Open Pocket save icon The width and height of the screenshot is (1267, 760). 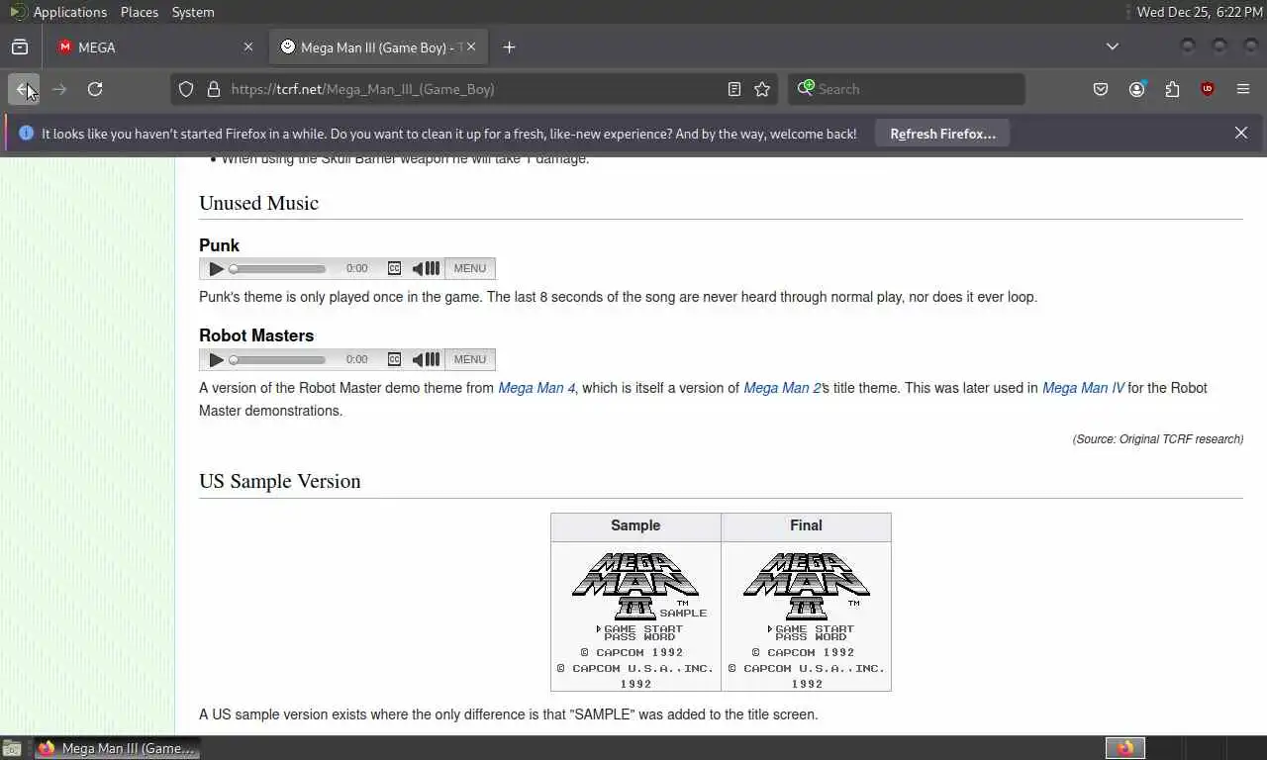pyautogui.click(x=1101, y=89)
